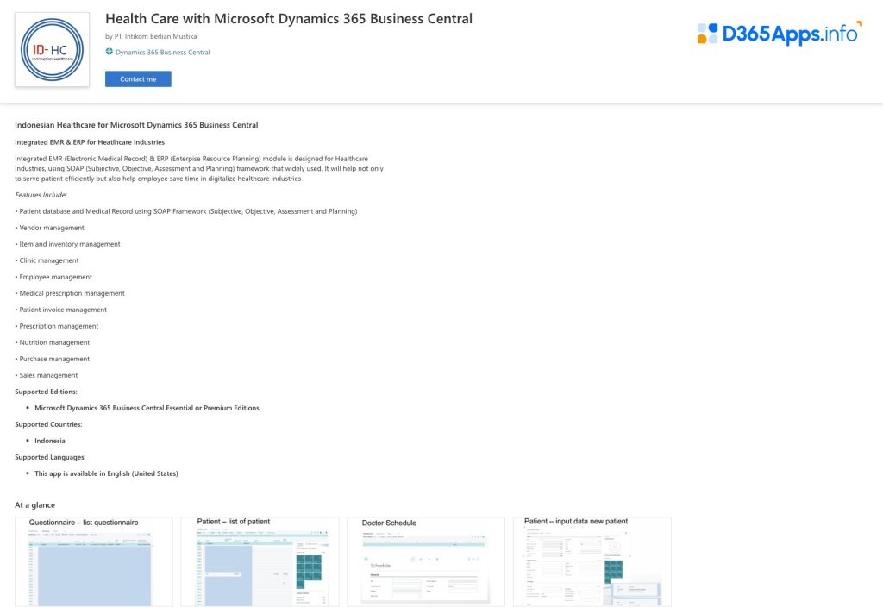The height and width of the screenshot is (614, 883).
Task: Click the Essential or Premium Editions list item
Action: pyautogui.click(x=147, y=408)
